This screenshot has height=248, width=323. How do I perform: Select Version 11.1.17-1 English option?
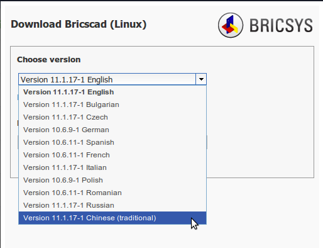click(112, 92)
